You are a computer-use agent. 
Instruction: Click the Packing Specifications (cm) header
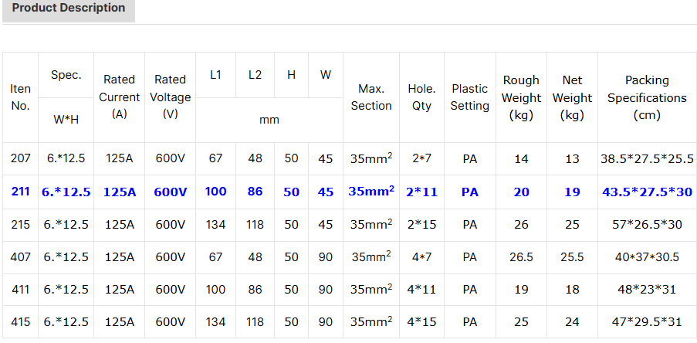pyautogui.click(x=647, y=97)
